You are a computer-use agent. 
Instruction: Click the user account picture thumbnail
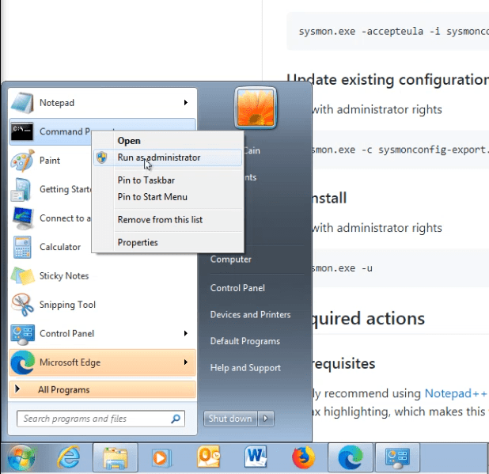pos(254,108)
